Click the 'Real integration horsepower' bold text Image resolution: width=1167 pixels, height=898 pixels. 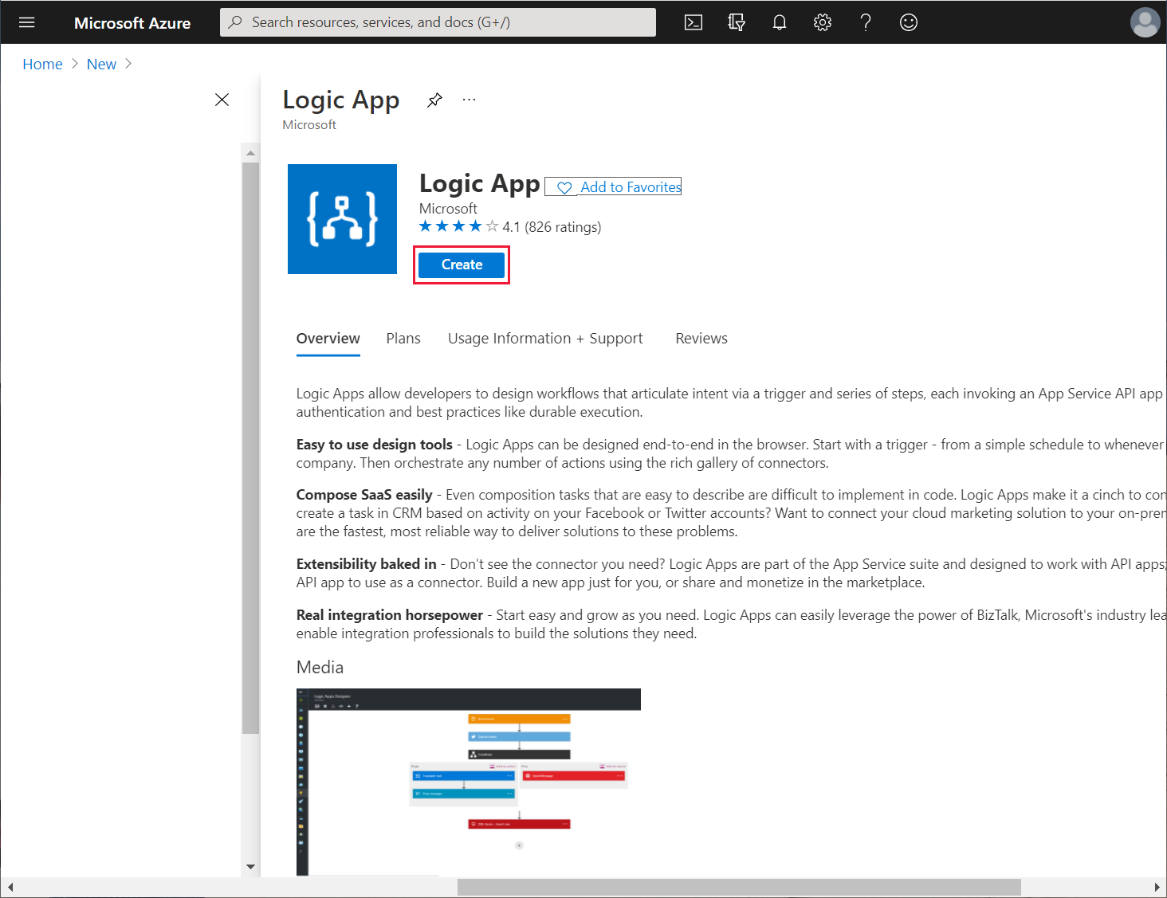click(390, 615)
